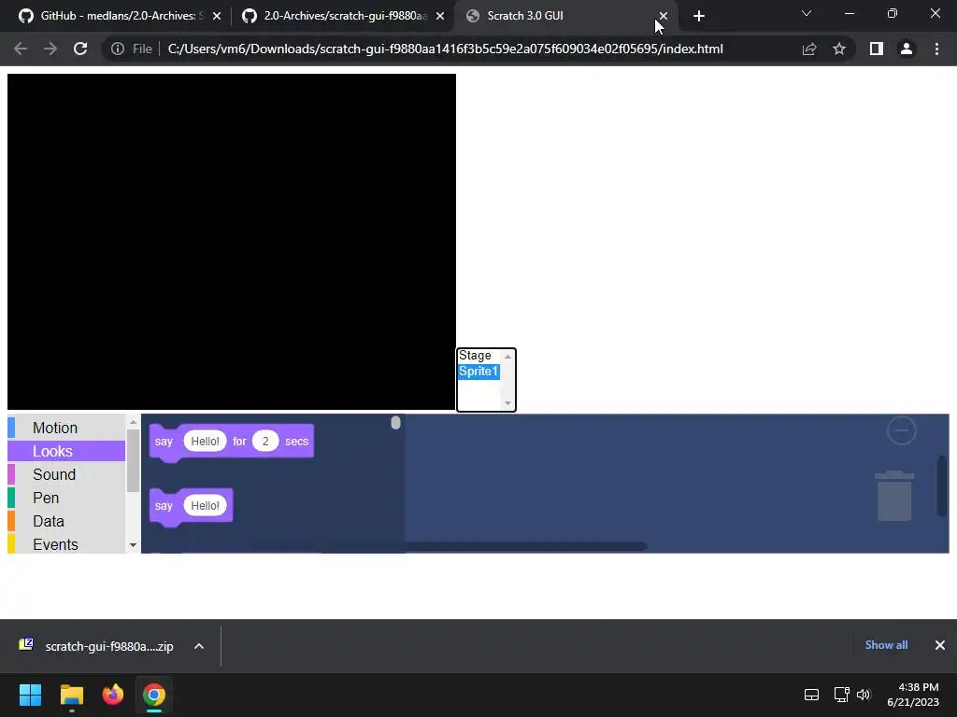This screenshot has width=957, height=717.
Task: Expand download item options chevron
Action: click(x=199, y=646)
